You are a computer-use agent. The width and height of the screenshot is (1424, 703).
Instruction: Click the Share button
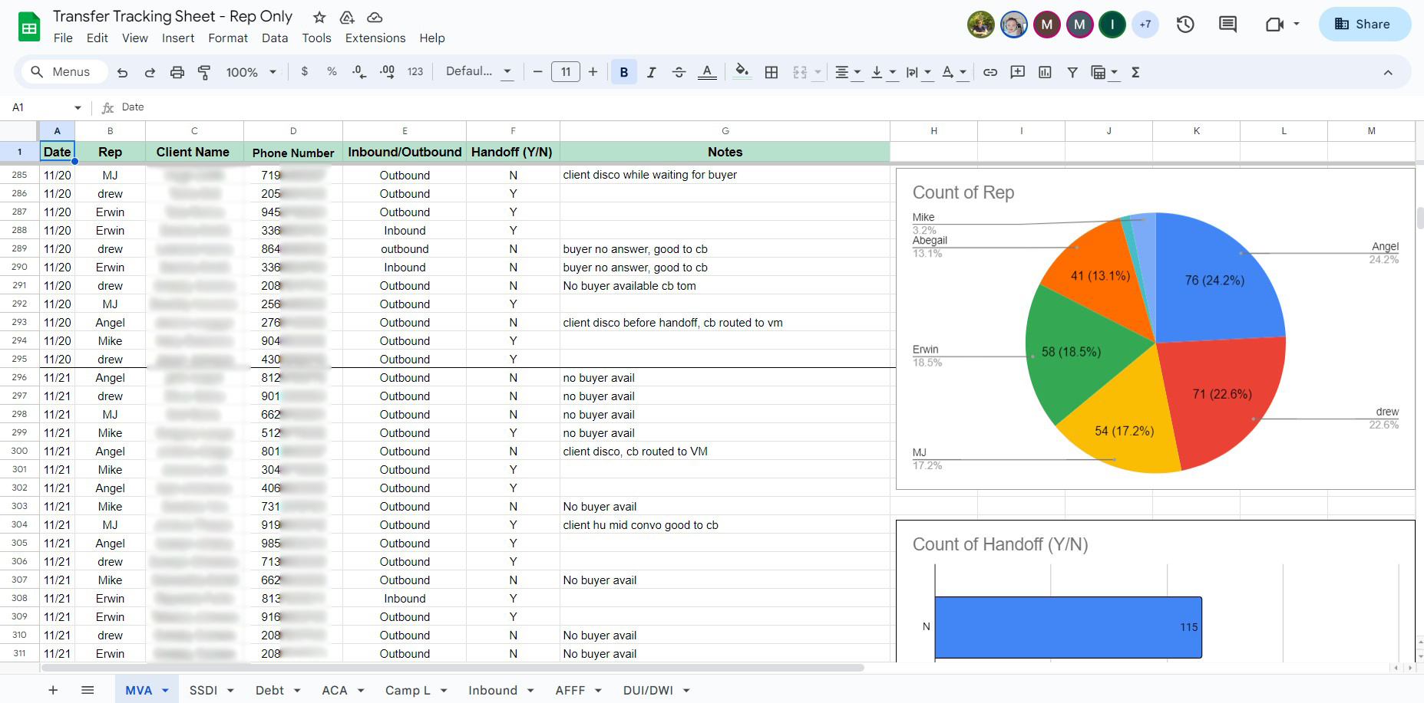click(x=1364, y=25)
